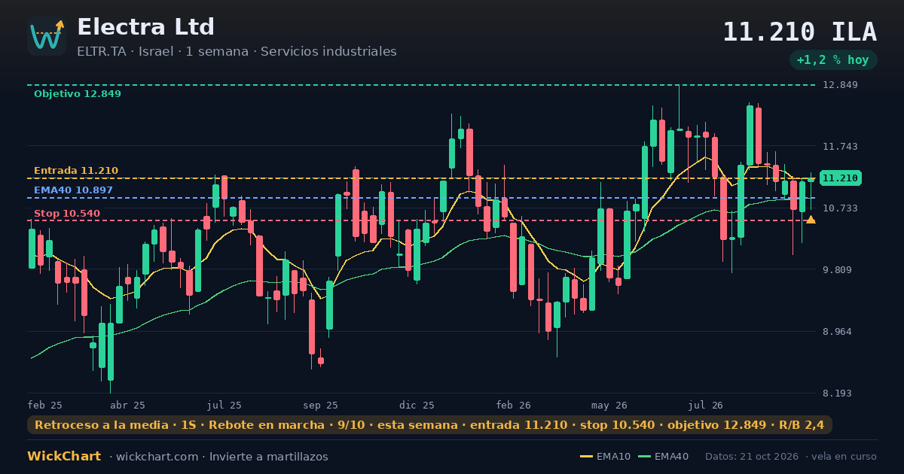Click the Entrada 11.210 line label

tap(75, 171)
